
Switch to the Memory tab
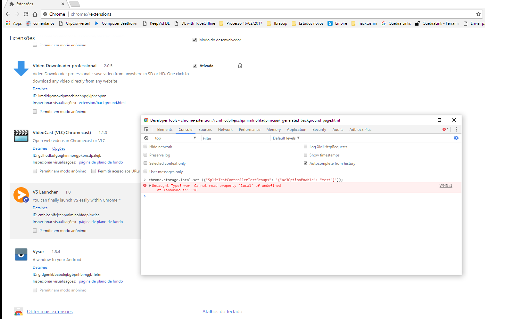[x=274, y=130]
